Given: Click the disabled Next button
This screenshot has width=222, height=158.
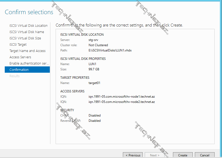Looking at the screenshot, I should click(155, 155).
